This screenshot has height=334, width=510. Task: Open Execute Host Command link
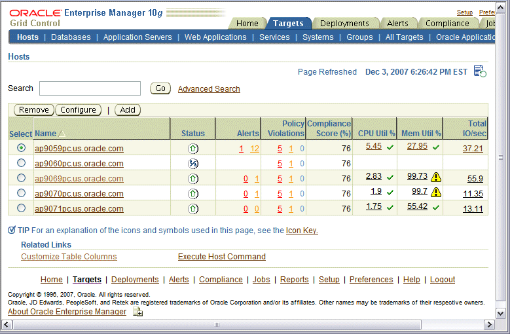(222, 257)
